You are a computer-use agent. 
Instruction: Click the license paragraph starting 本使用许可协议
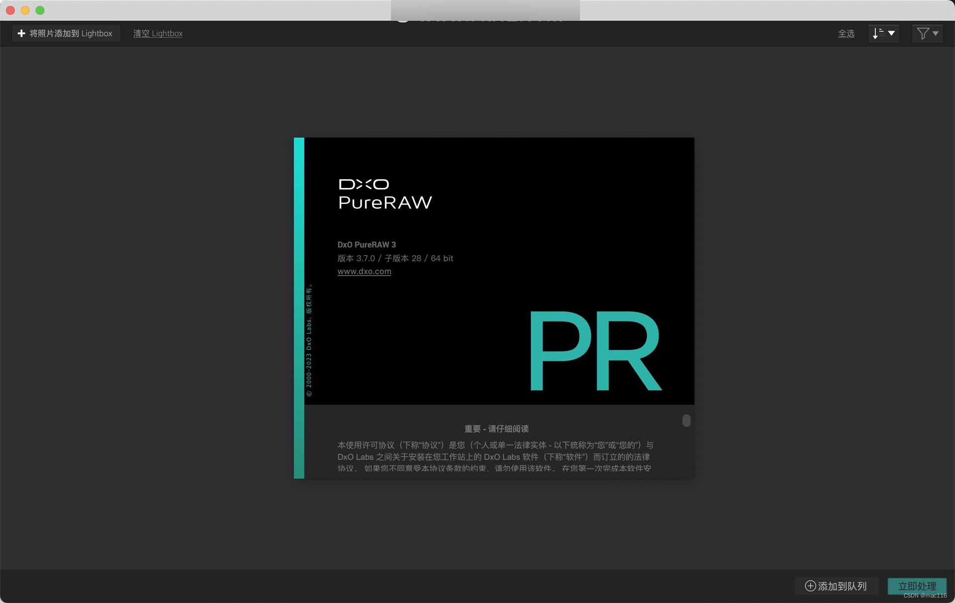495,456
